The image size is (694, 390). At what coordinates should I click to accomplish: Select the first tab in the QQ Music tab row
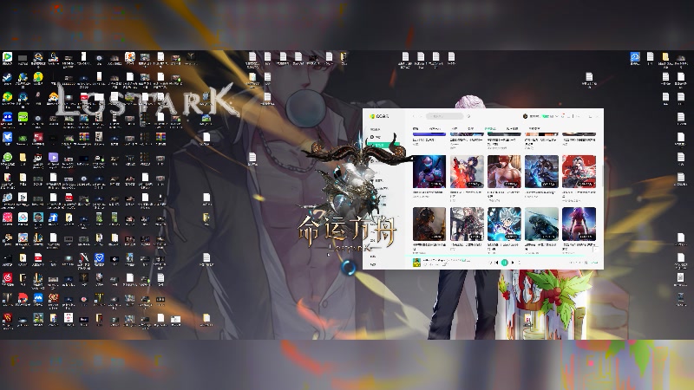tap(416, 128)
